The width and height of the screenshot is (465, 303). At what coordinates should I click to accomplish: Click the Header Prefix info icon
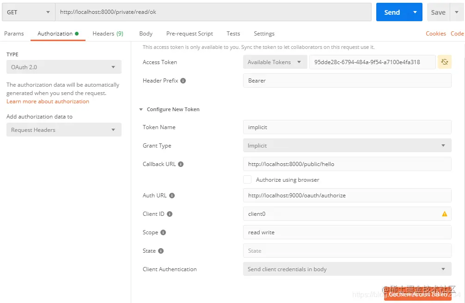pyautogui.click(x=183, y=81)
